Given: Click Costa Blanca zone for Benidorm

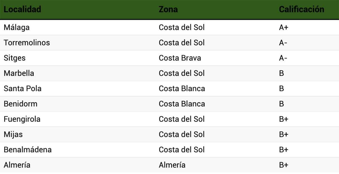Looking at the screenshot, I should [x=182, y=104].
